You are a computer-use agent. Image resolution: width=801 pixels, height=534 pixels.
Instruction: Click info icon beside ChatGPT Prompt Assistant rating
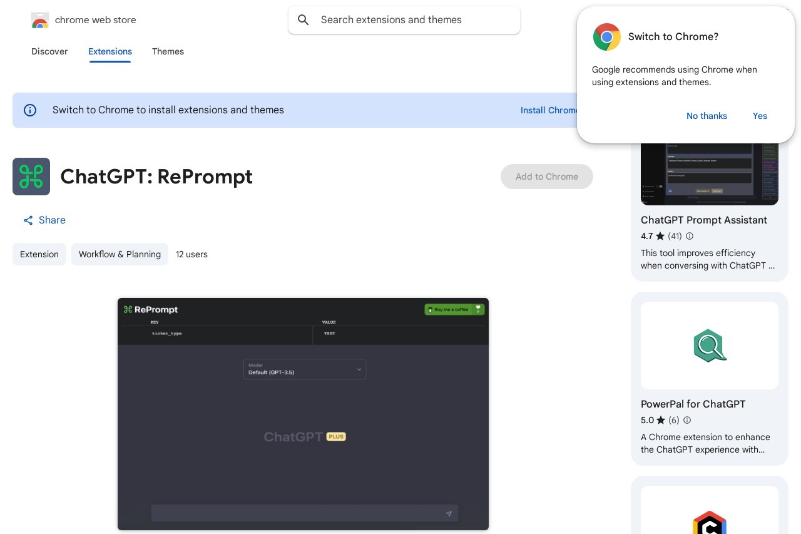[x=690, y=237]
